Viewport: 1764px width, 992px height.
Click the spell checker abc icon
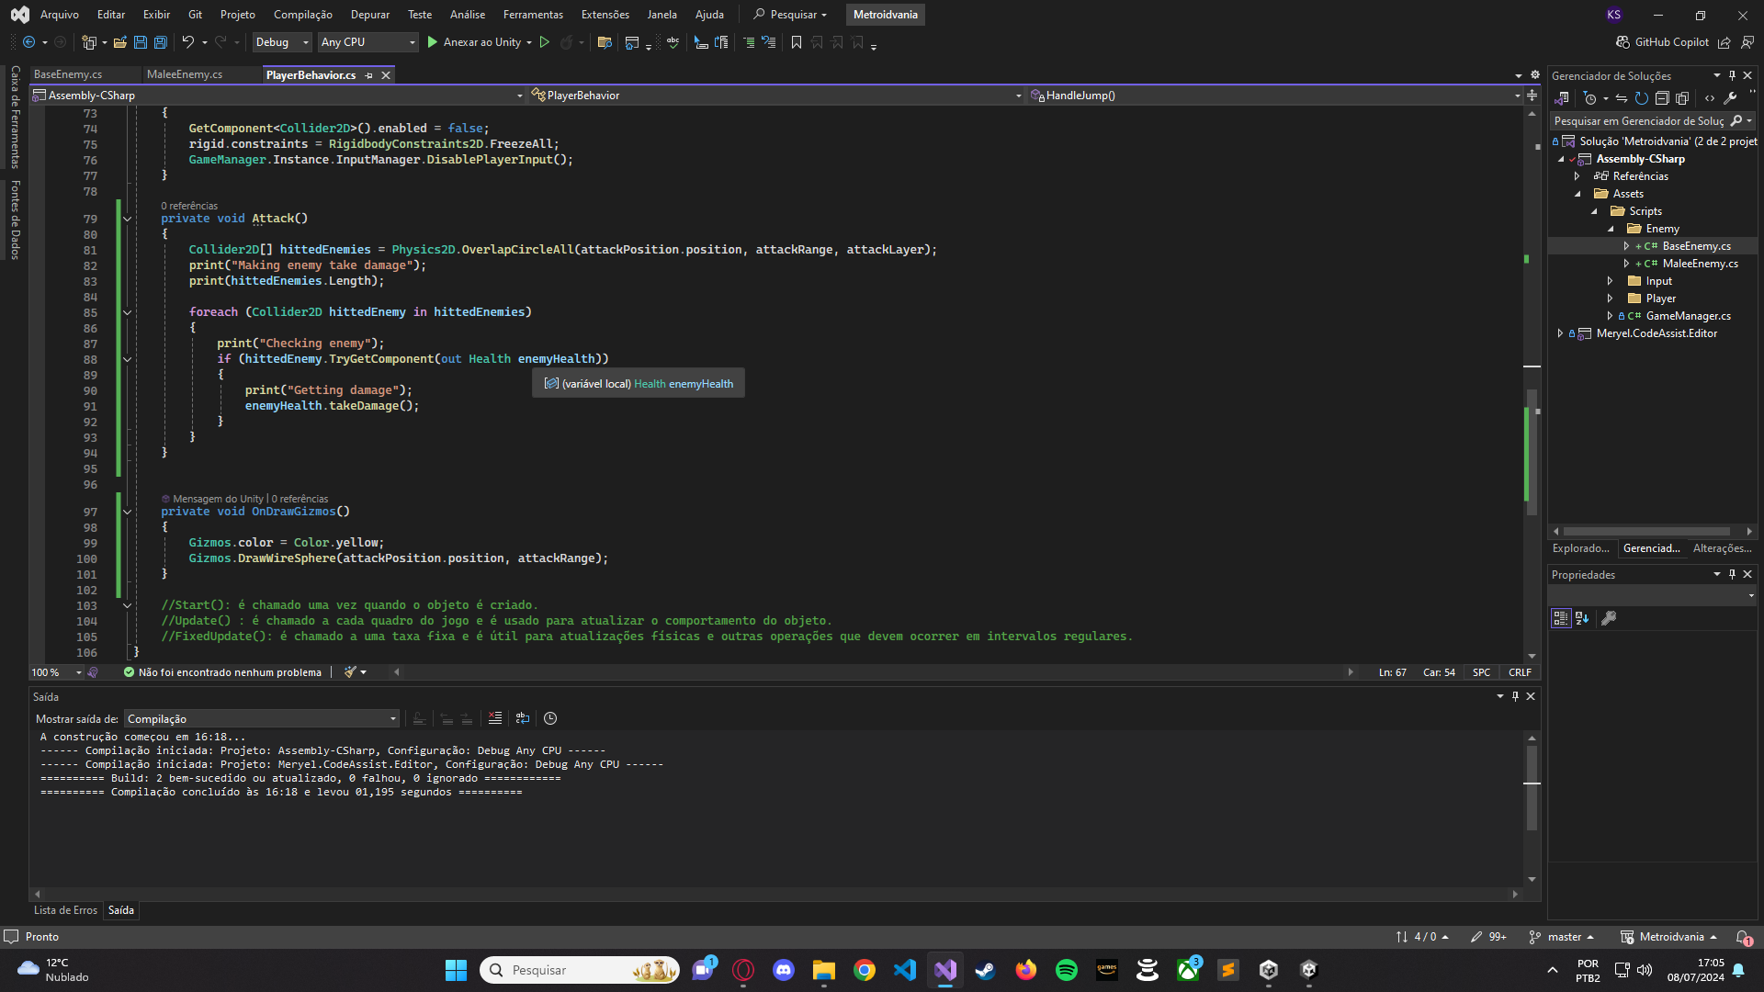(673, 42)
